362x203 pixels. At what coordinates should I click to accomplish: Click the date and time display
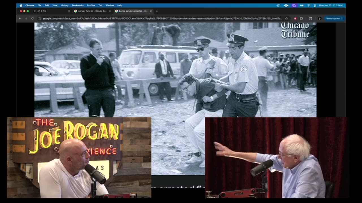point(331,5)
